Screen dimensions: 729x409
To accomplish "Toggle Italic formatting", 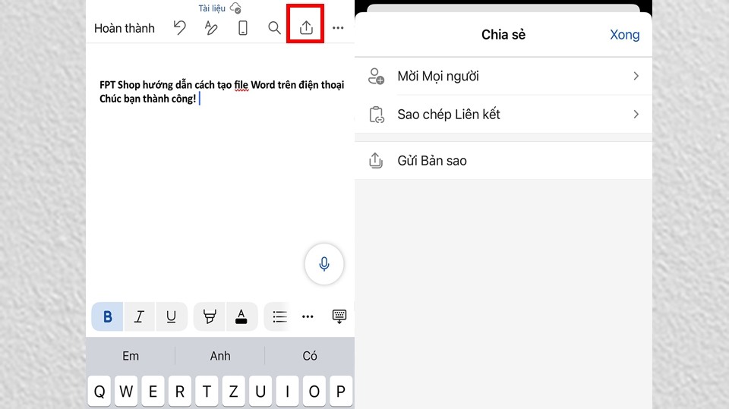I will point(139,316).
